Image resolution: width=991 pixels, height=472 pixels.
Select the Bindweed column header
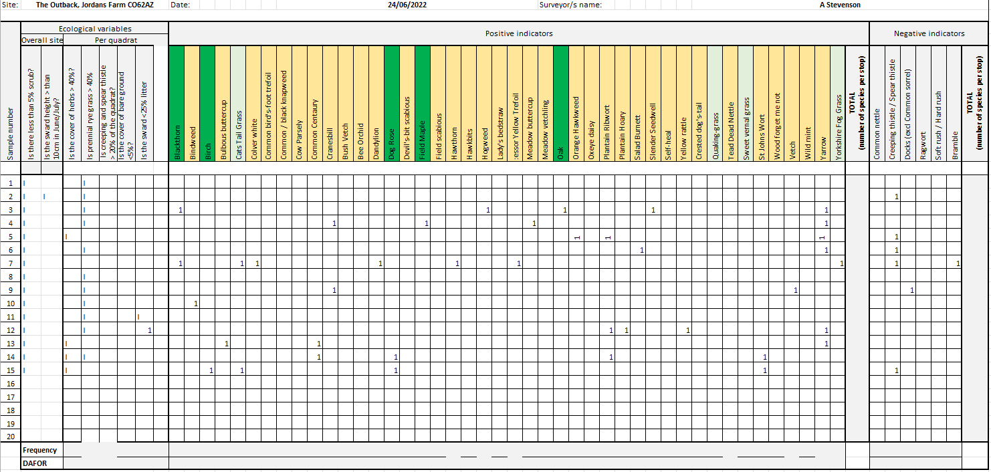(192, 103)
